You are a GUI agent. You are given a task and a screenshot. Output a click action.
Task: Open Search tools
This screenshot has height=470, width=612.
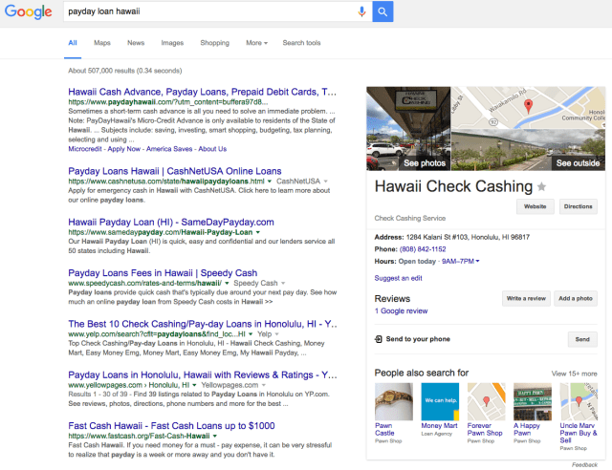point(301,43)
